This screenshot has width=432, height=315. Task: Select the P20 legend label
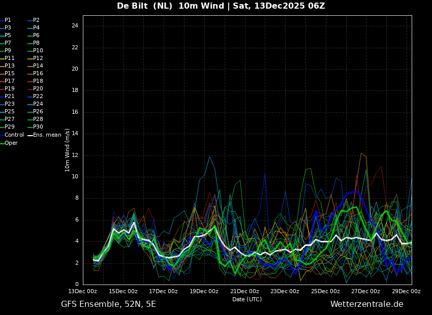pos(38,89)
